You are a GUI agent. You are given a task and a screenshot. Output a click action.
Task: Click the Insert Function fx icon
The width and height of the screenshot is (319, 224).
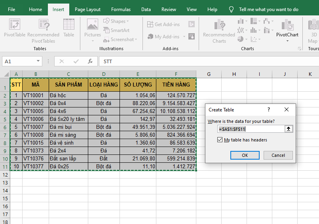click(x=90, y=61)
